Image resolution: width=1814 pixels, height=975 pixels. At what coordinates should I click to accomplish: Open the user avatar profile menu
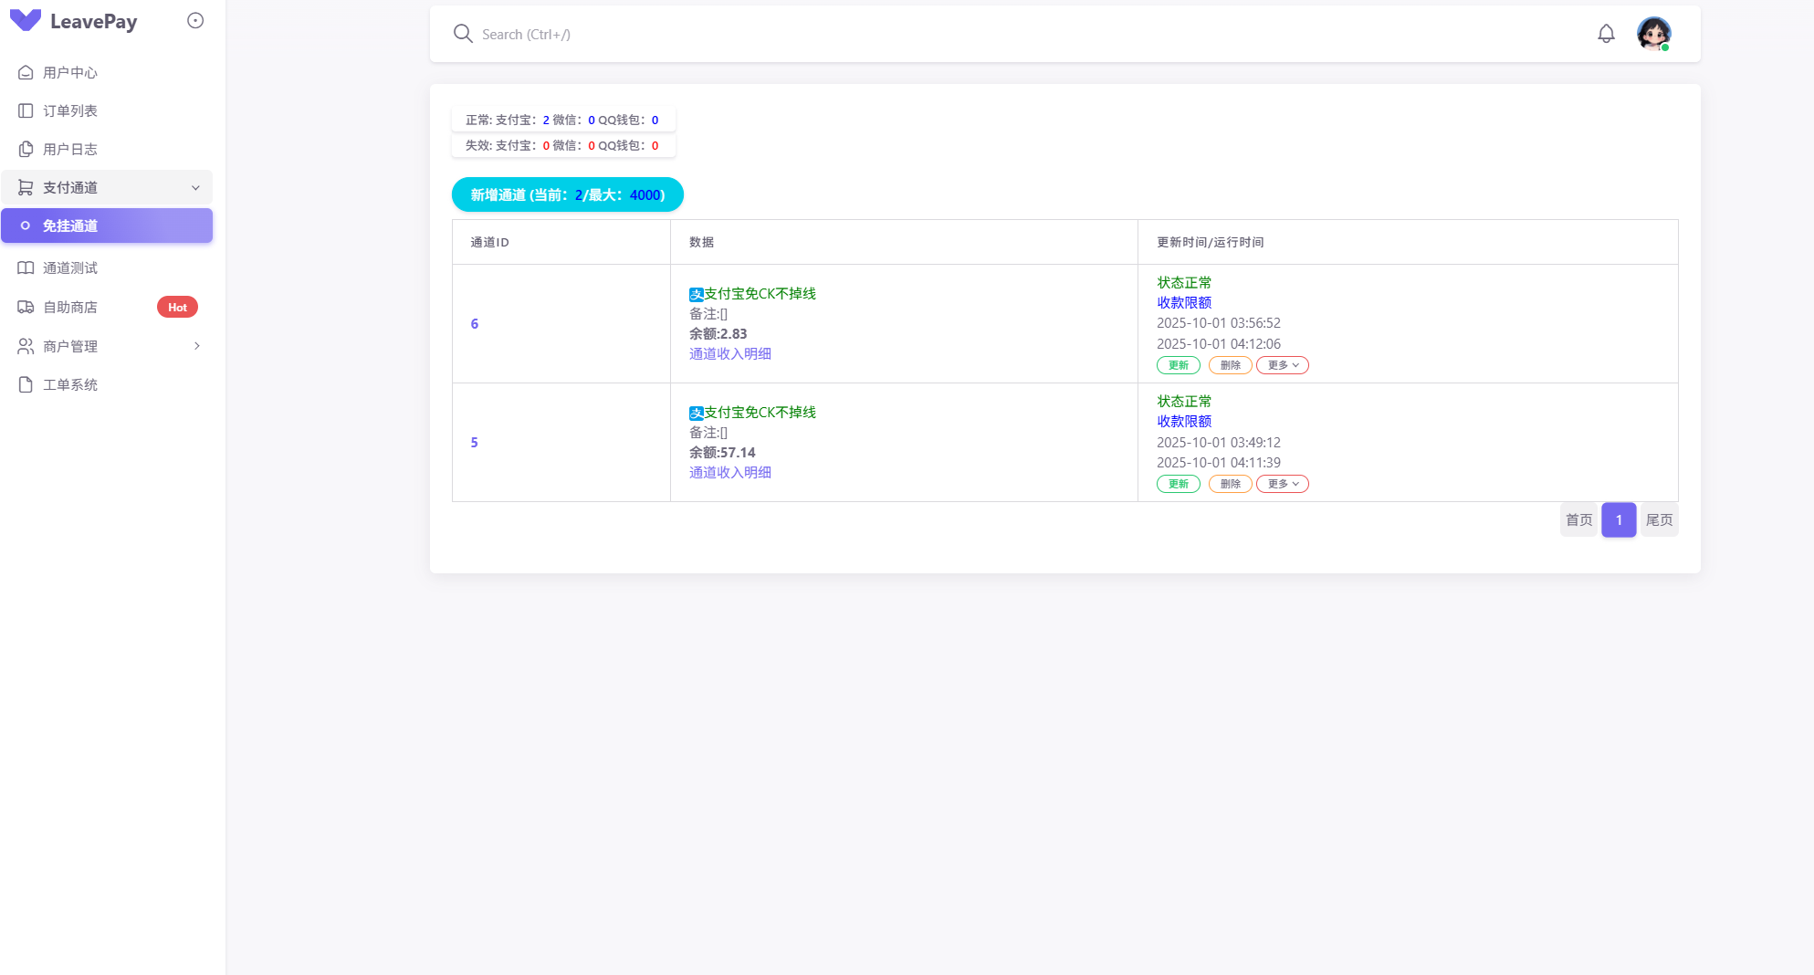1653,34
